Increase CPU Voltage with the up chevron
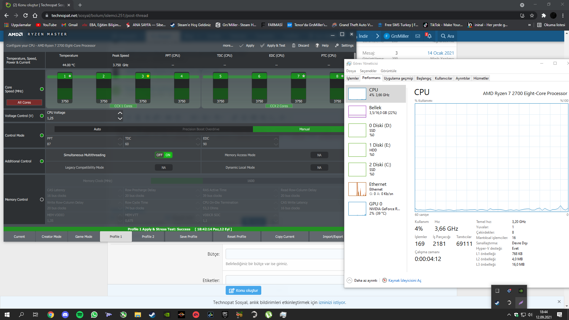Screen dimensions: 569x320 click(x=120, y=113)
